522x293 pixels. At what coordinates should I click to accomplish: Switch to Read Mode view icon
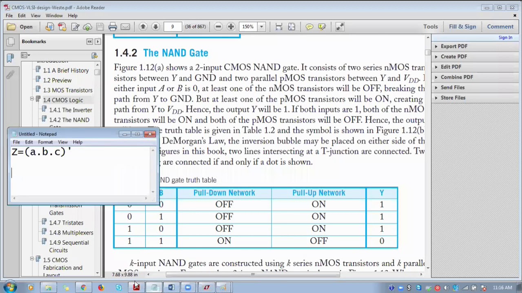coord(340,27)
